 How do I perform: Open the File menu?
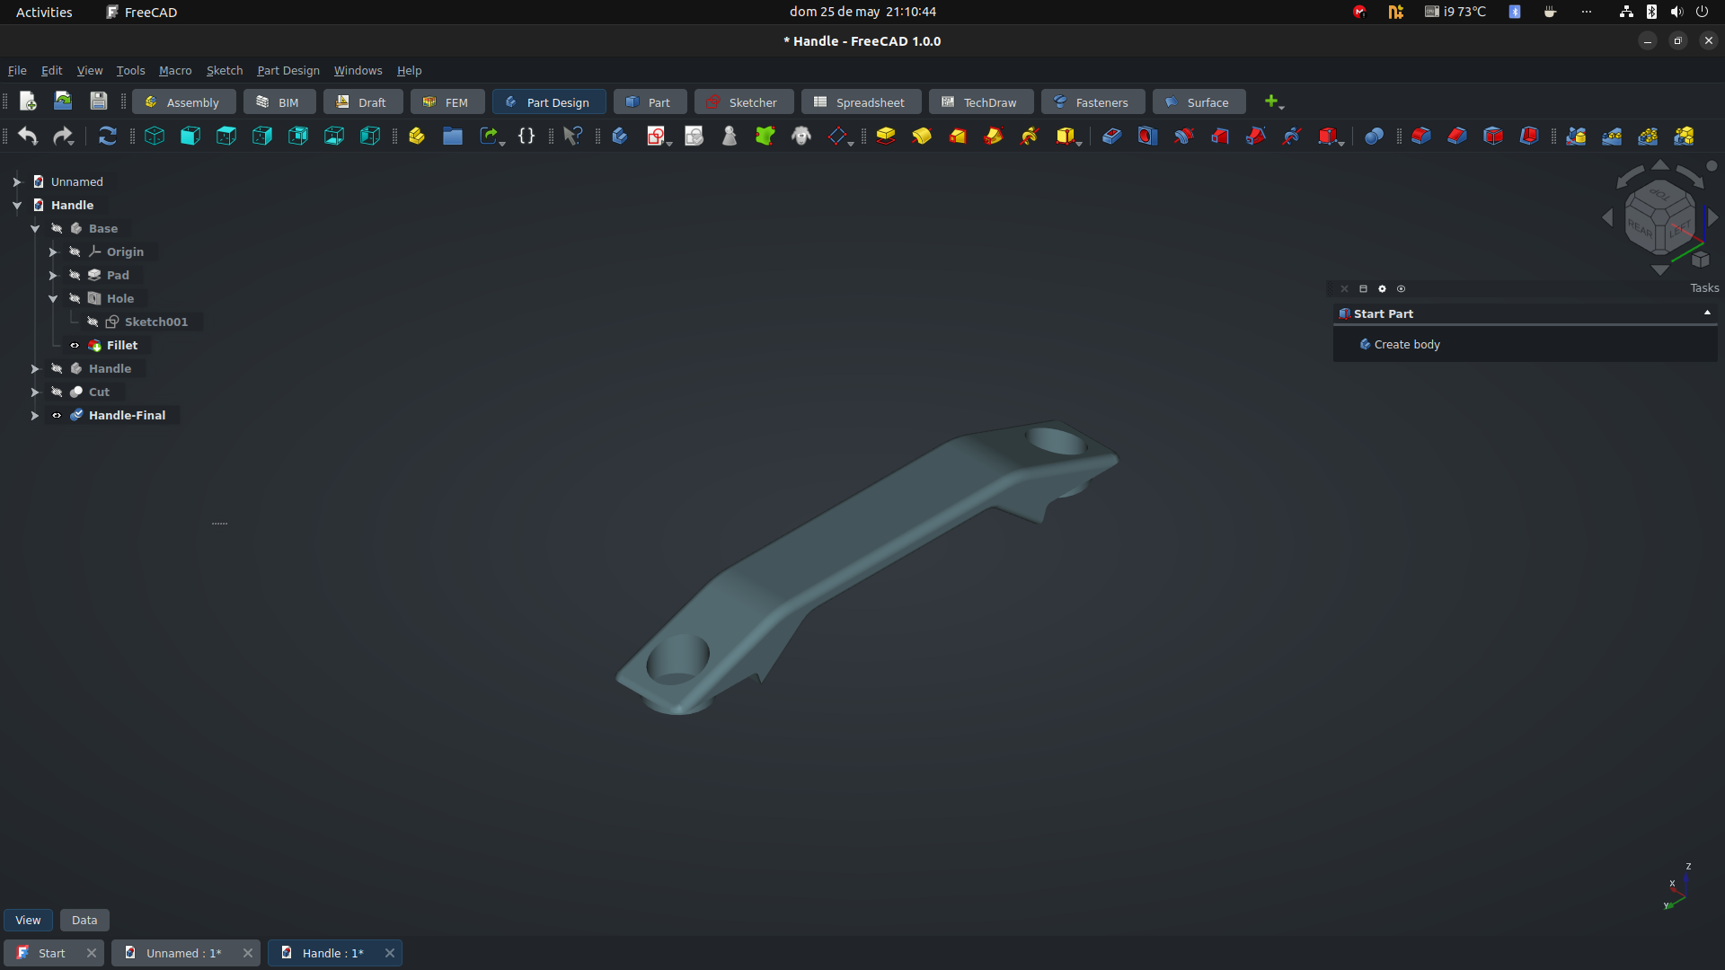17,70
